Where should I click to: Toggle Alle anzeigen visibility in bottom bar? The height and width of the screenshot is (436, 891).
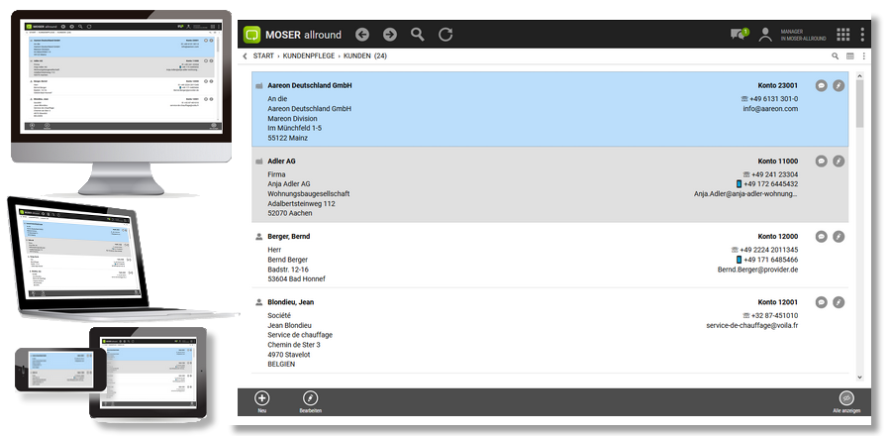pyautogui.click(x=846, y=398)
